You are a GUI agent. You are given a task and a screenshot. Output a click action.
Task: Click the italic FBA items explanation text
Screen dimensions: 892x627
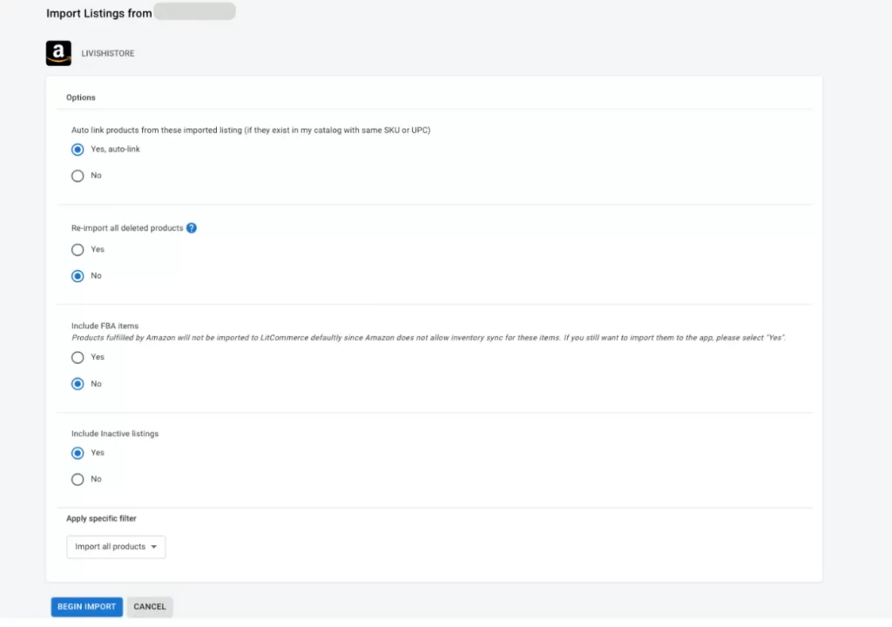click(x=429, y=336)
